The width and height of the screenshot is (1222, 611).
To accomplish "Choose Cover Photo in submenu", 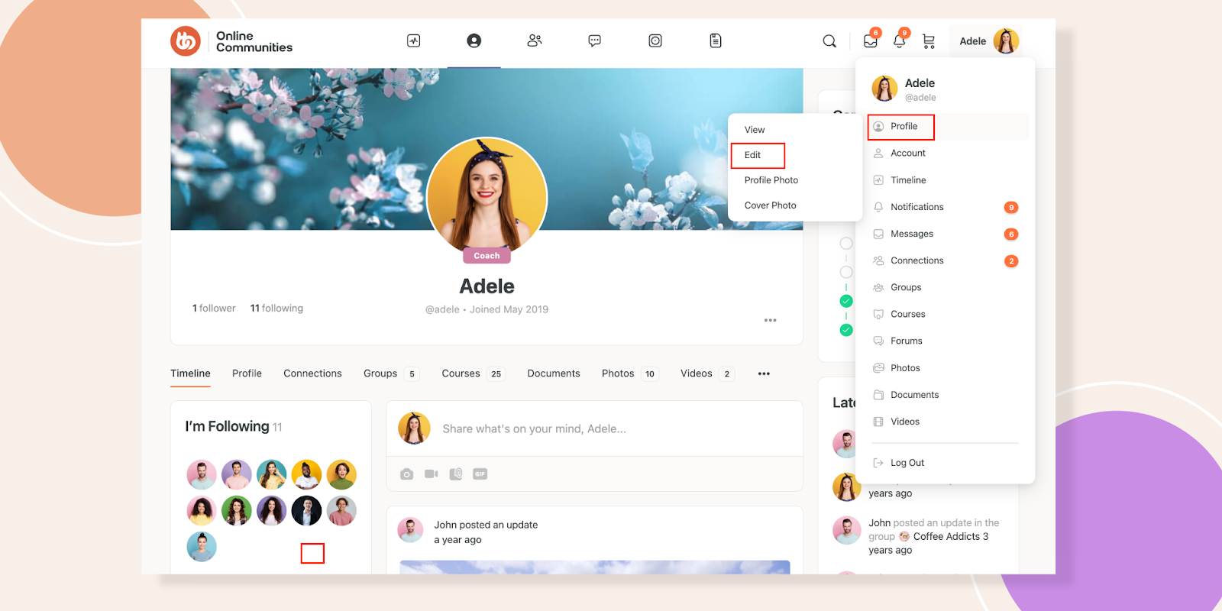I will (771, 205).
